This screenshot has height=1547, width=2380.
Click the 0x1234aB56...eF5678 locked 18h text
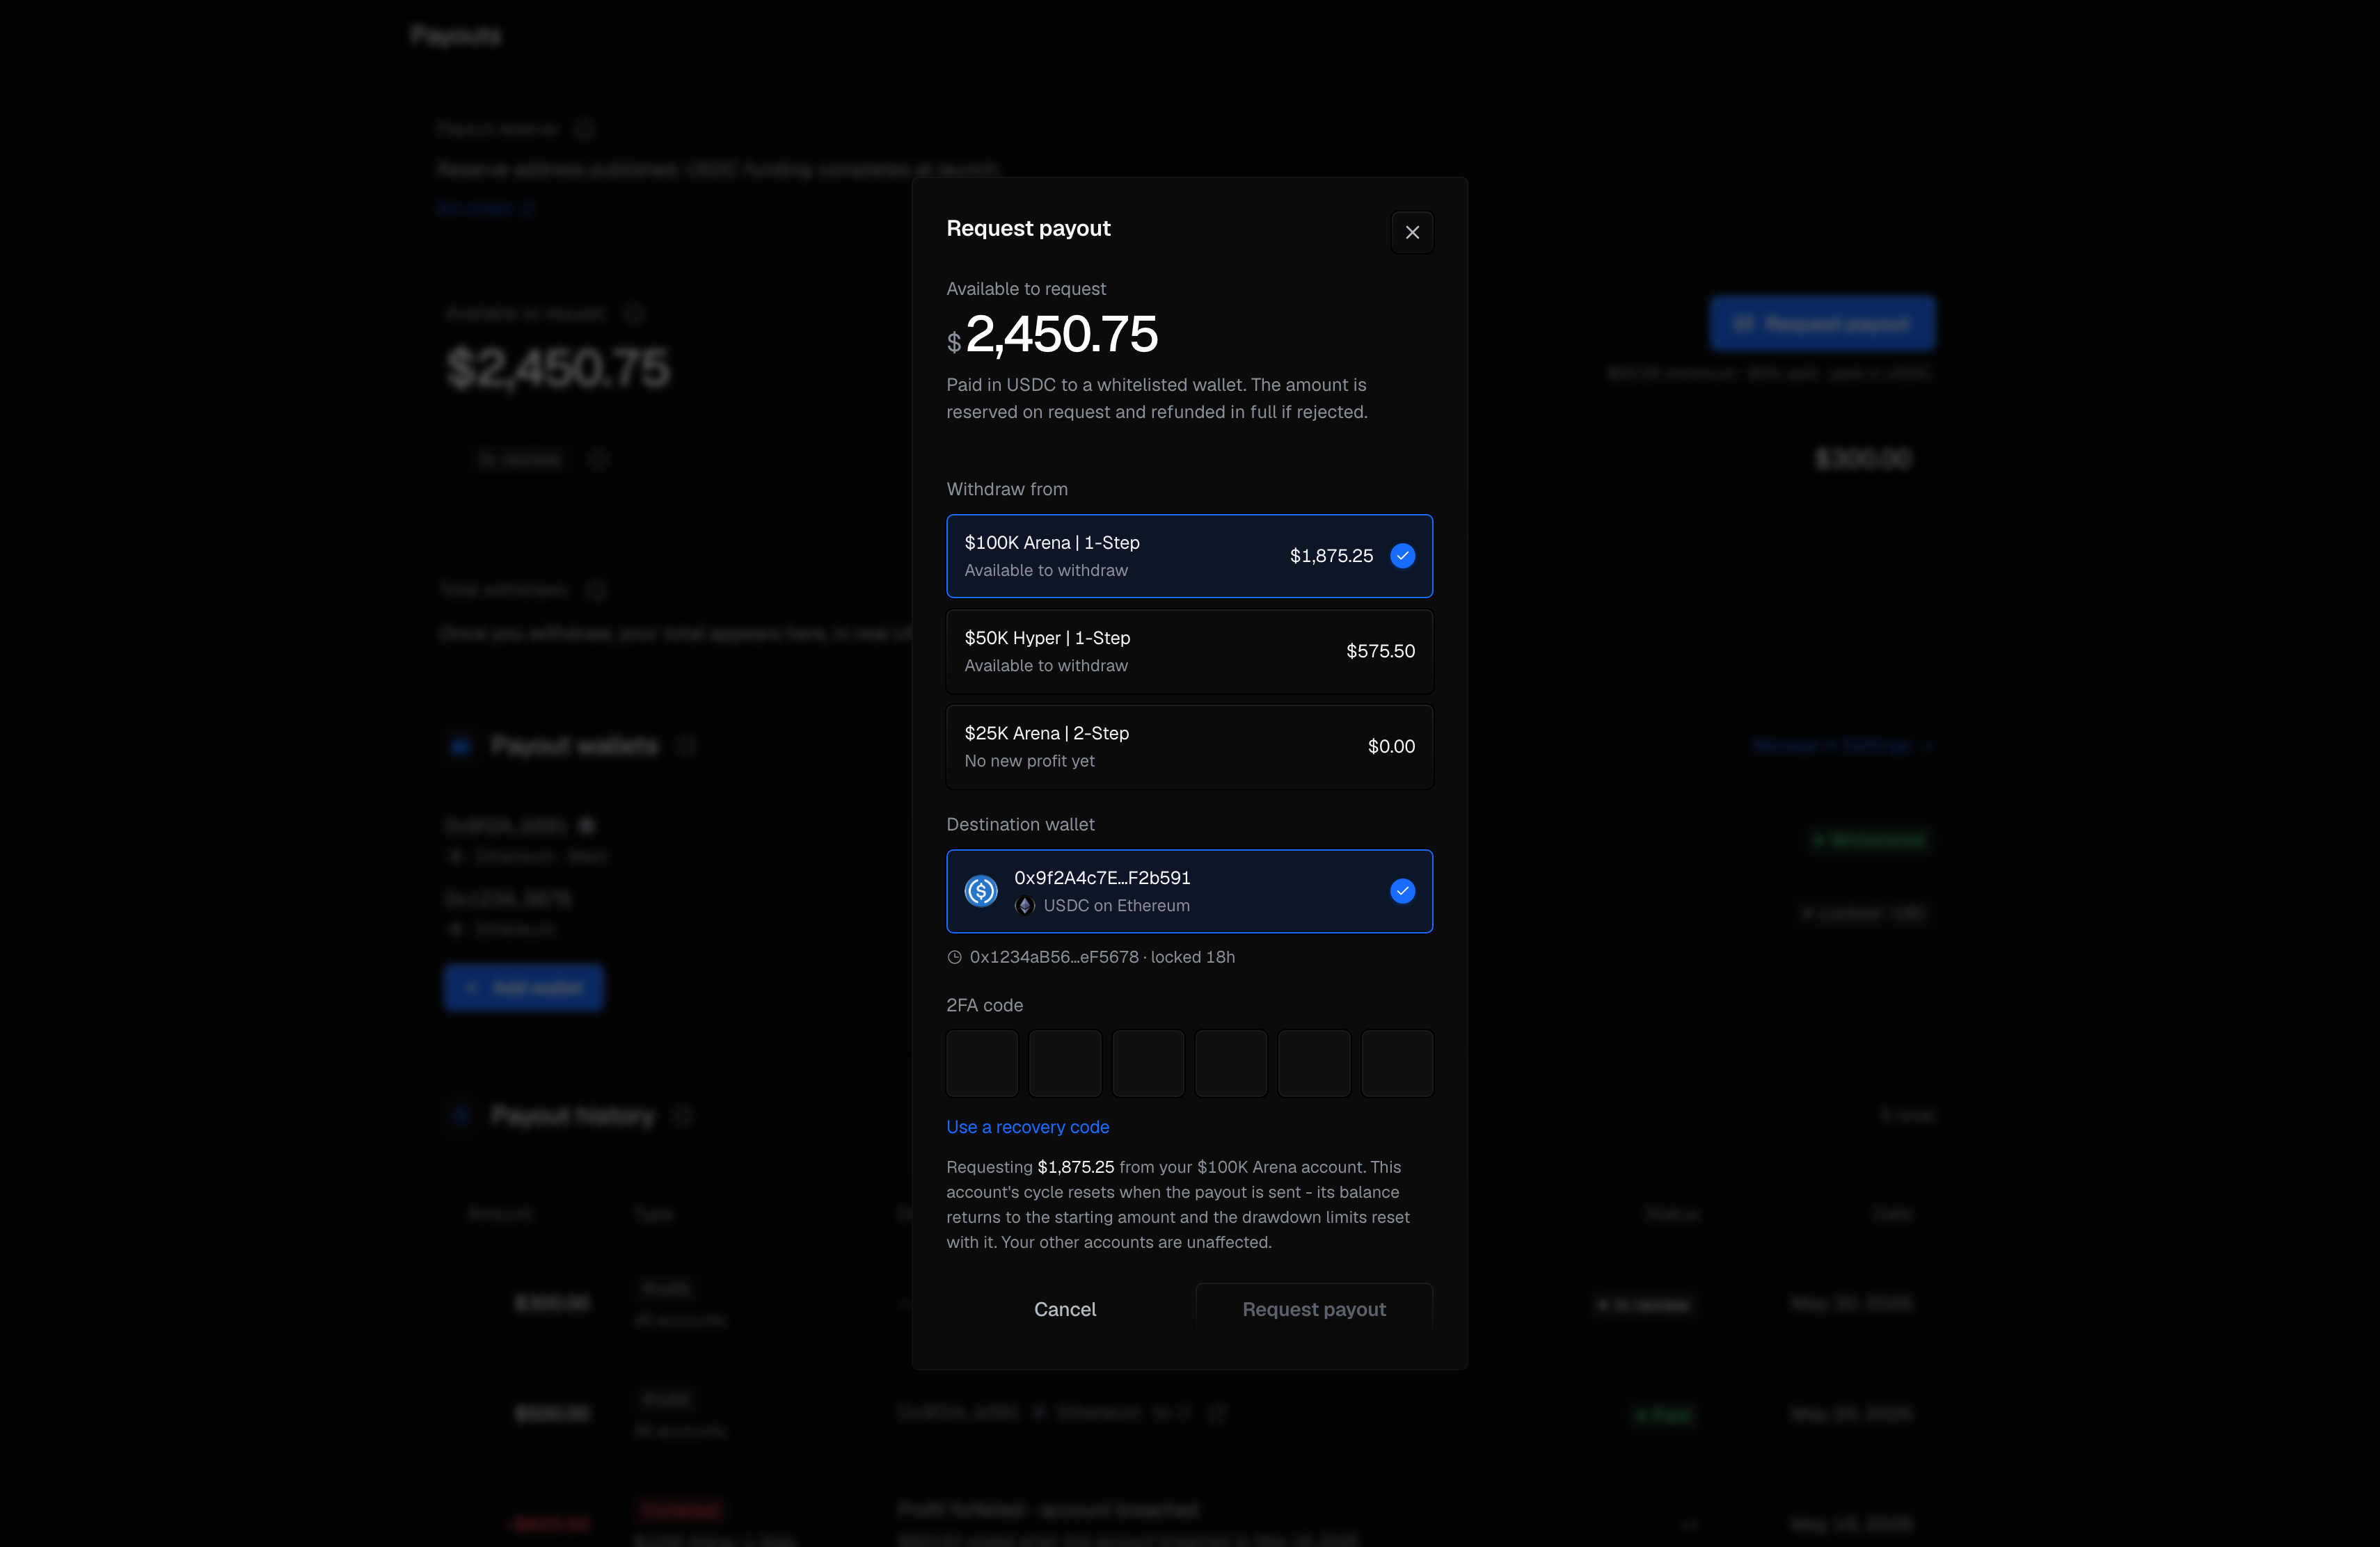pos(1102,957)
